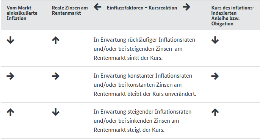Click up arrow in third row Inflation column

(x=11, y=112)
